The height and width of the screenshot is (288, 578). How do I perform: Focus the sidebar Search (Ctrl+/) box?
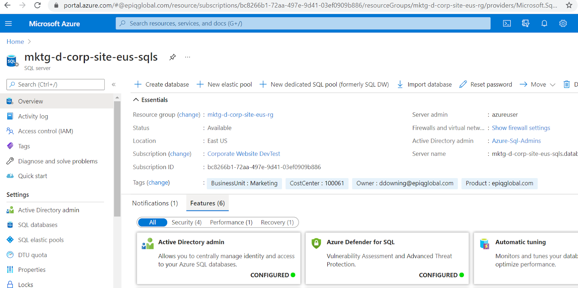(56, 84)
